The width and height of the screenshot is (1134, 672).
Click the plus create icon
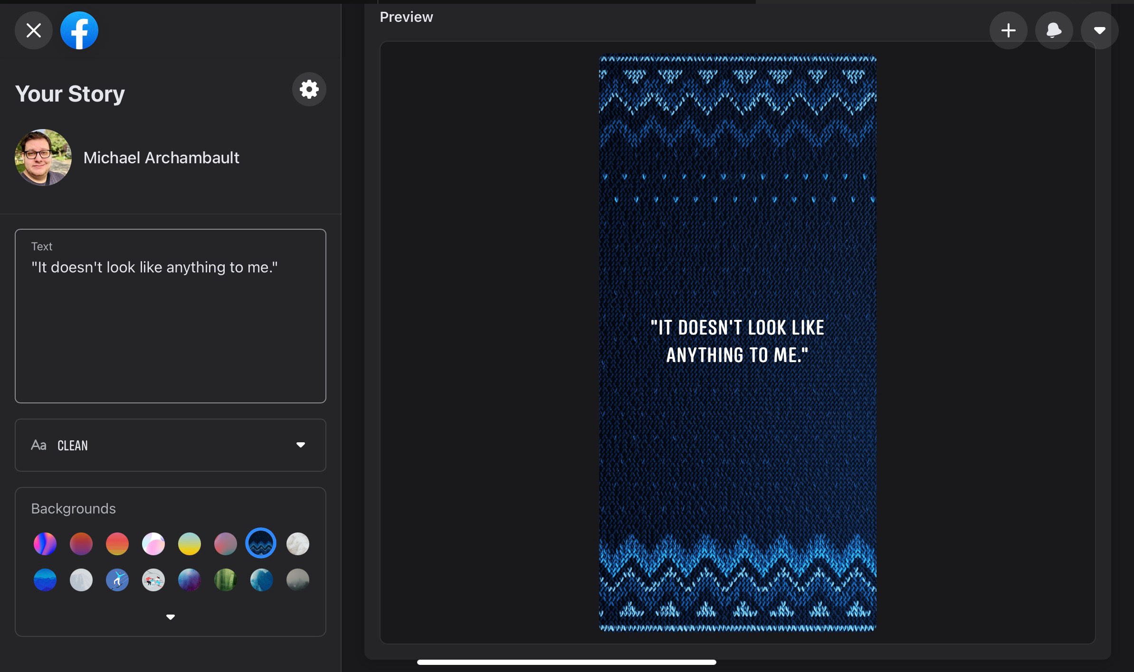click(1008, 31)
